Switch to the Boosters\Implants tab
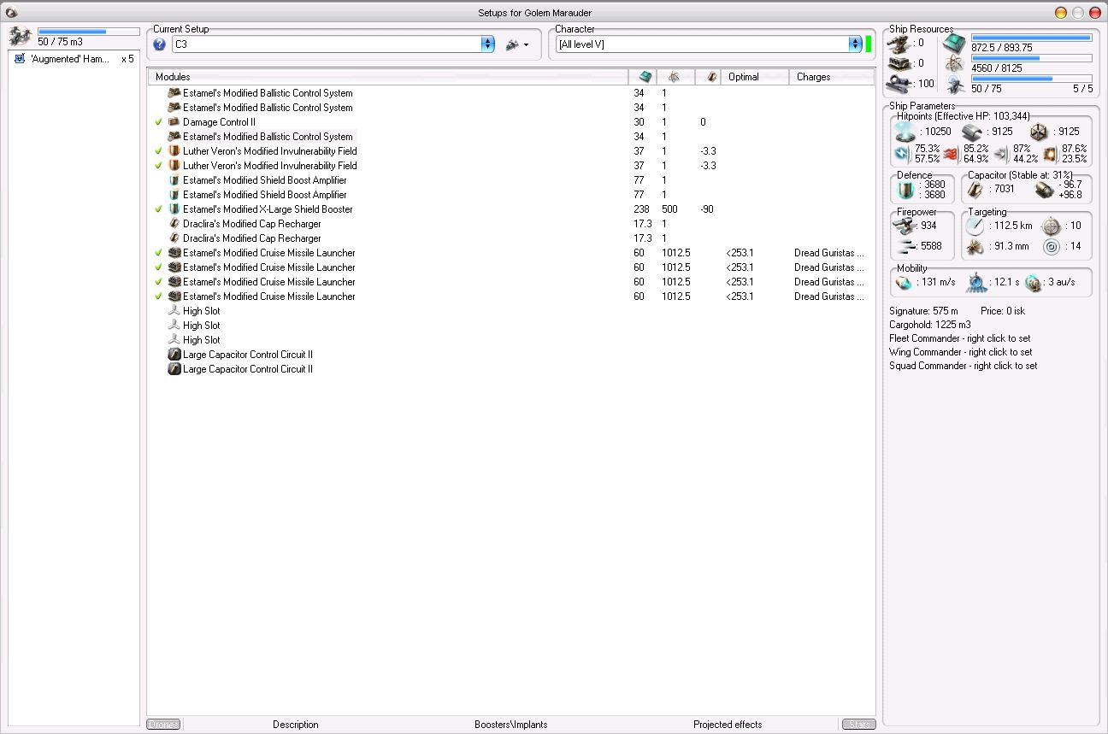The width and height of the screenshot is (1108, 734). [511, 725]
